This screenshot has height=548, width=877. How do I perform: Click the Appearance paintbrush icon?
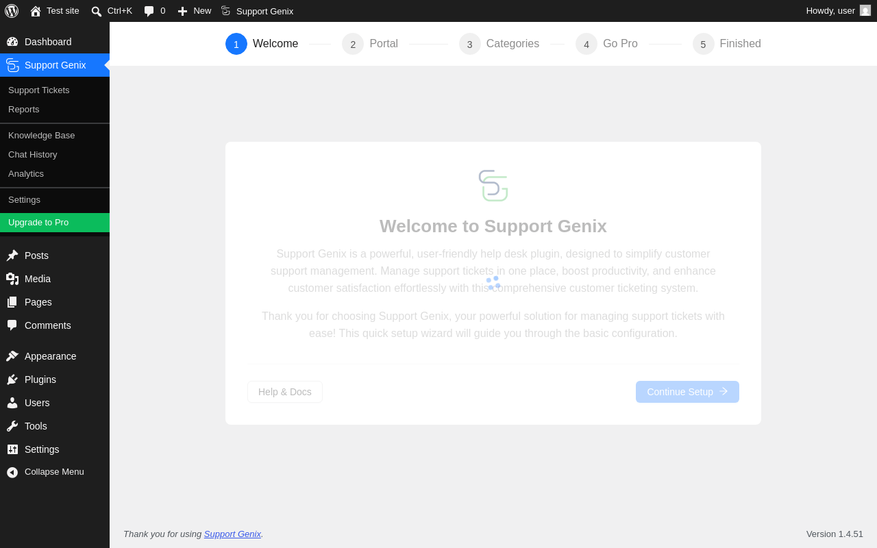point(12,356)
